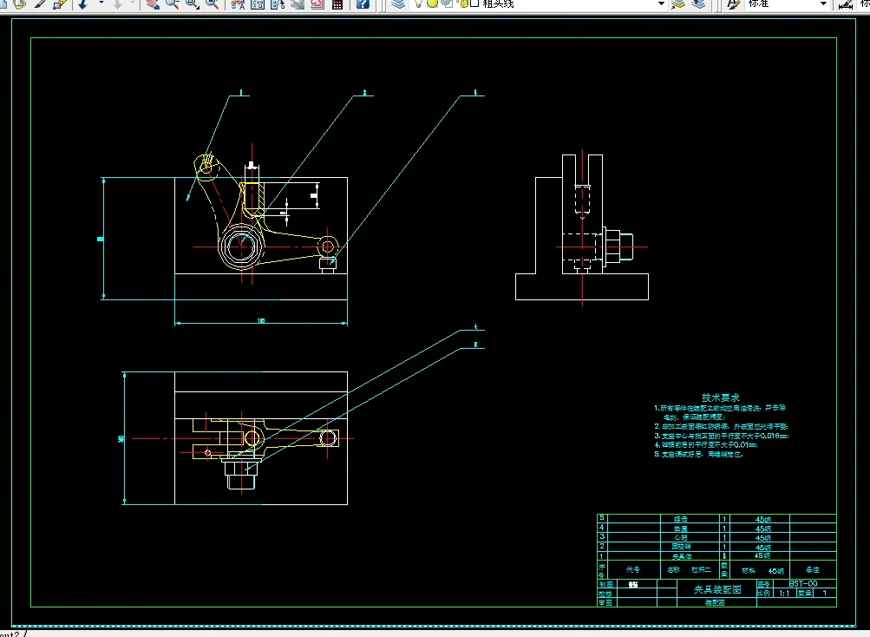Select the 制图 label in title block
The width and height of the screenshot is (870, 637).
[x=605, y=585]
